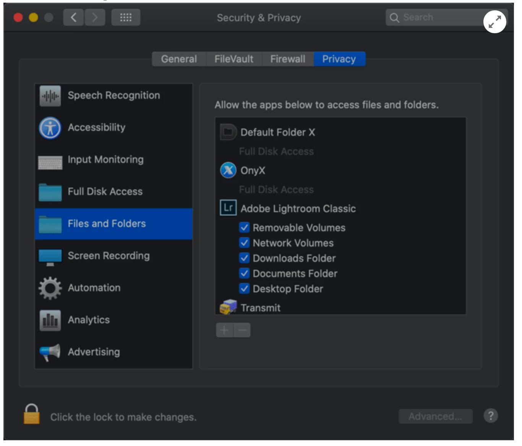Open help with the question mark button
522x446 pixels.
point(491,415)
